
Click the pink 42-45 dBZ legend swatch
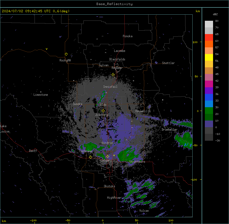pyautogui.click(x=209, y=77)
